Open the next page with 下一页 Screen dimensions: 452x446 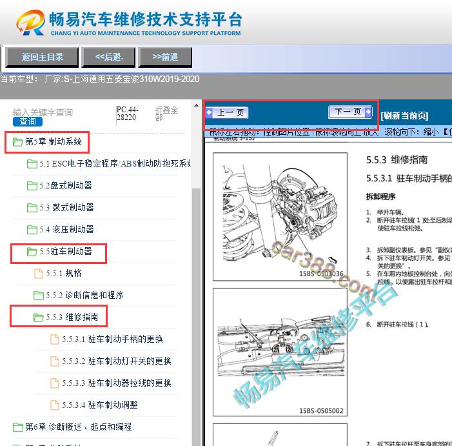pyautogui.click(x=350, y=112)
